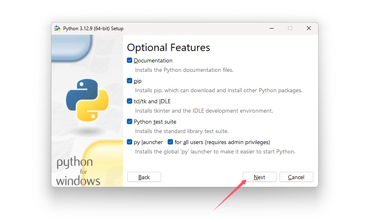The image size is (368, 222).
Task: Click 'Installs tkinter and the IDLE' description
Action: pyautogui.click(x=204, y=111)
